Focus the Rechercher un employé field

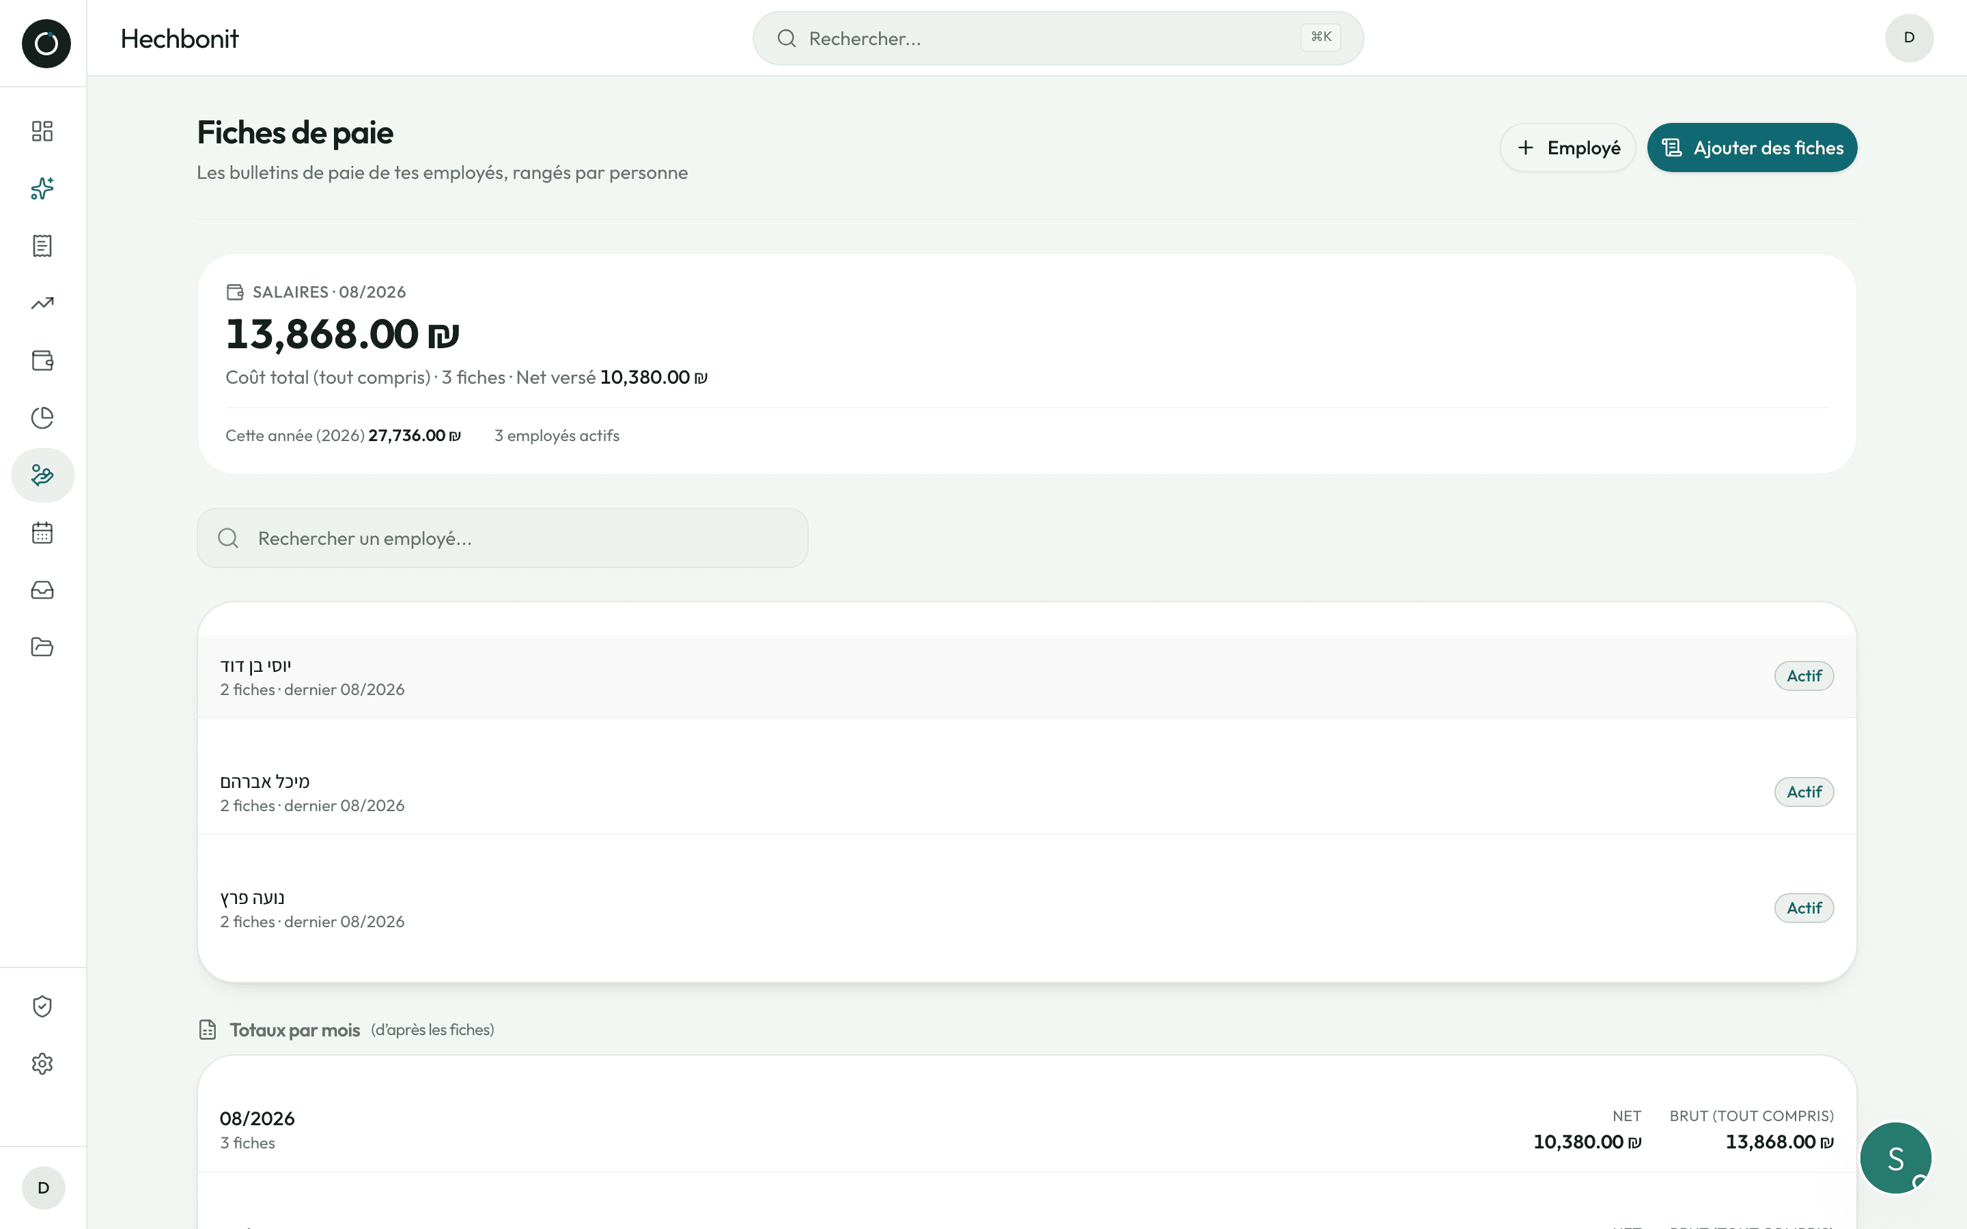(502, 538)
